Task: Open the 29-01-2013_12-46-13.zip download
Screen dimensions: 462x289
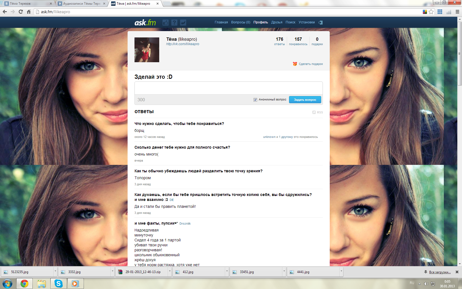Action: 142,272
